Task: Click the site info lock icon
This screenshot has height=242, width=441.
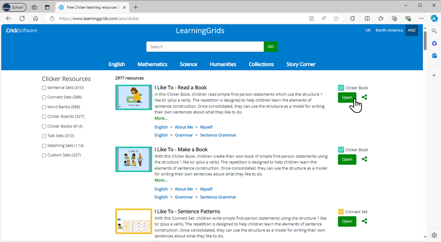Action: (x=52, y=18)
